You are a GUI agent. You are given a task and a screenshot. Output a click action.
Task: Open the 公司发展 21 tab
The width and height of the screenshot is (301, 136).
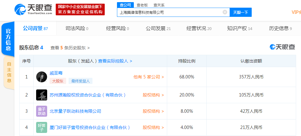pos(158,28)
